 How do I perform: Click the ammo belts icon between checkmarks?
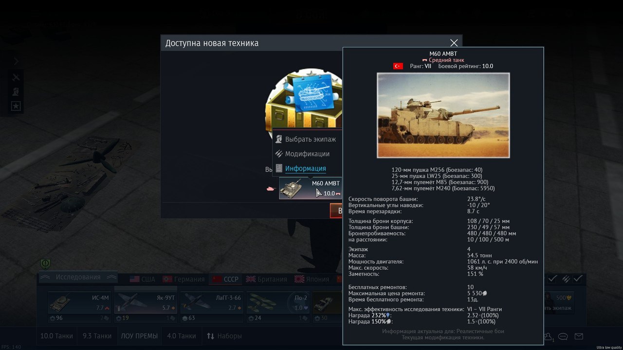[x=566, y=279]
